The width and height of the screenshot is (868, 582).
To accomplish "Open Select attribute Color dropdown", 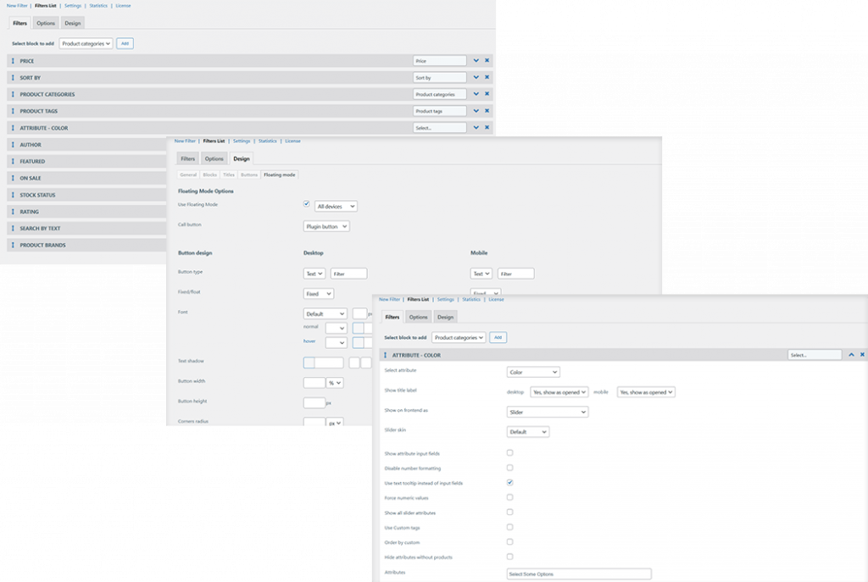I will tap(533, 372).
